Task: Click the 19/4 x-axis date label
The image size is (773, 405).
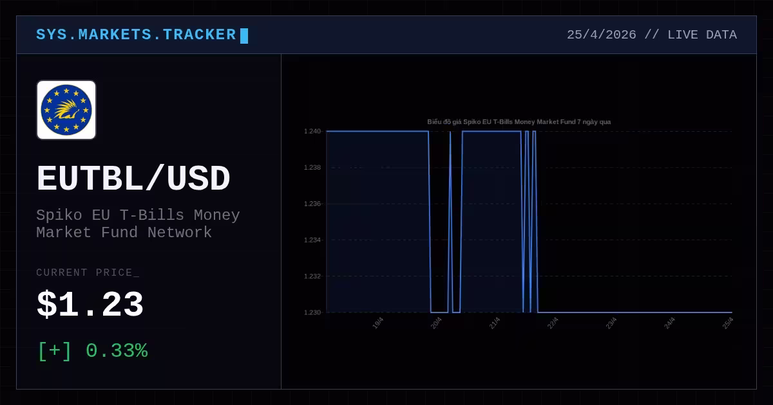Action: 378,323
